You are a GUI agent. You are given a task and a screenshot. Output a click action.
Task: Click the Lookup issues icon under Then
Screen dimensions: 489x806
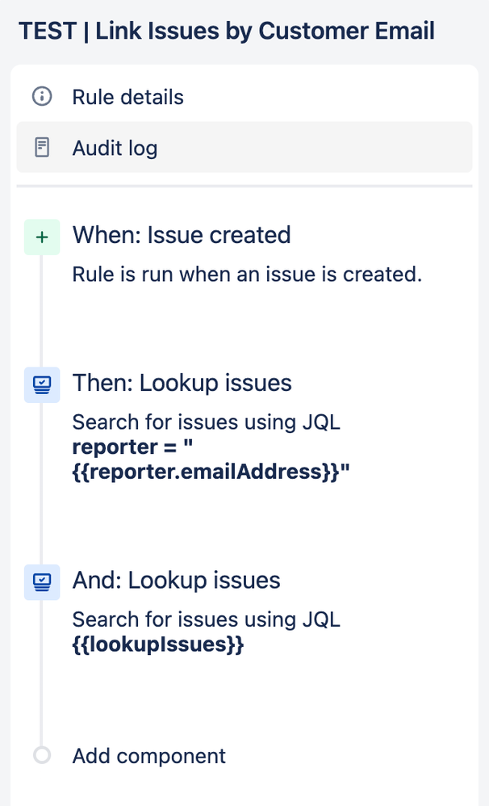click(41, 384)
